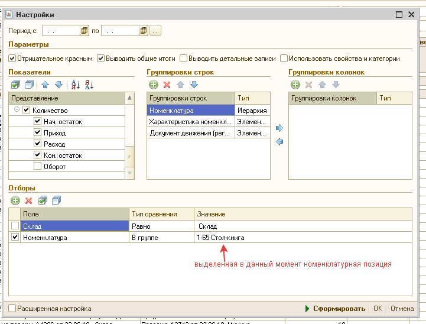This screenshot has width=426, height=324.
Task: Open calendar for period start date
Action: (84, 30)
